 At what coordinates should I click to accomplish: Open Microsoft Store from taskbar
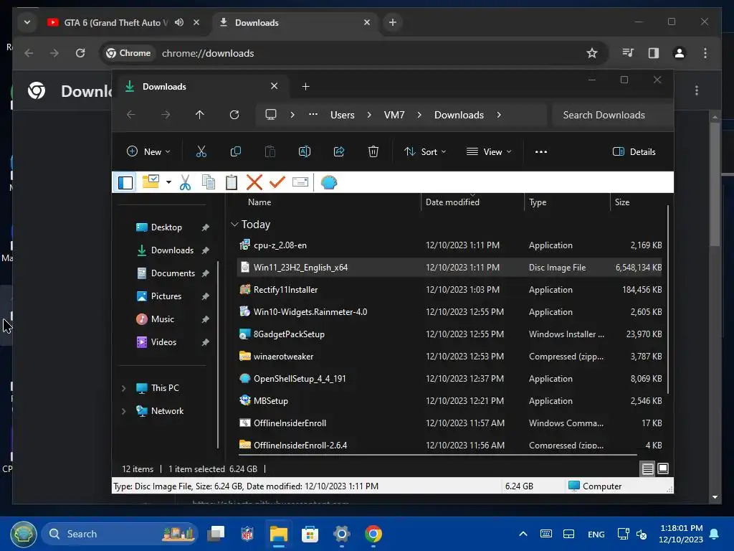click(310, 534)
